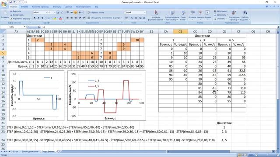Cut selection with Вырезать
This screenshot has height=157, width=280.
16,11
